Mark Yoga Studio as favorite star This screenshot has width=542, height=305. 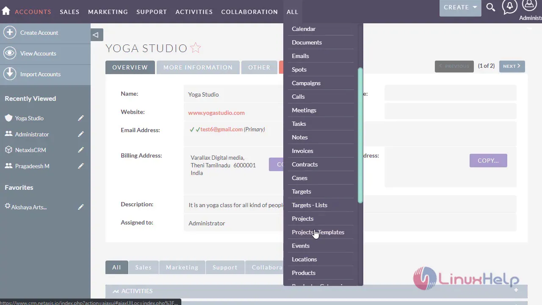click(x=195, y=48)
